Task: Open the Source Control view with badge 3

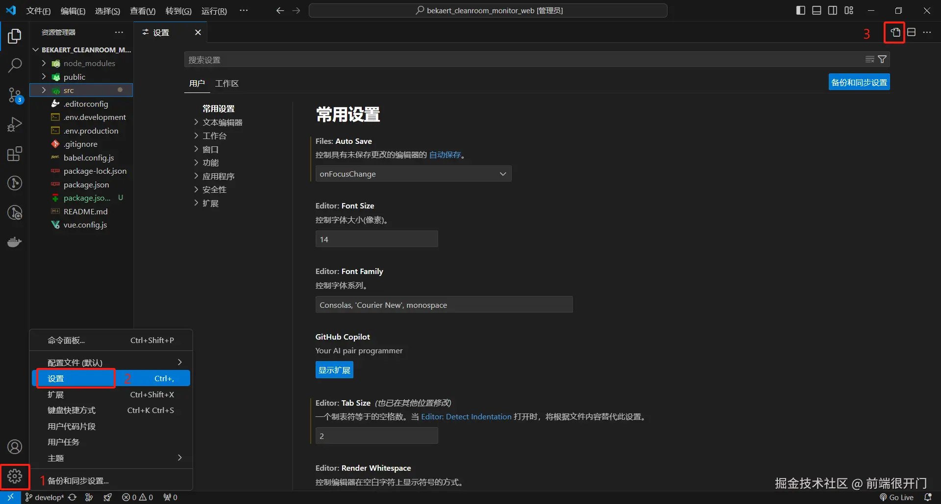Action: [15, 95]
